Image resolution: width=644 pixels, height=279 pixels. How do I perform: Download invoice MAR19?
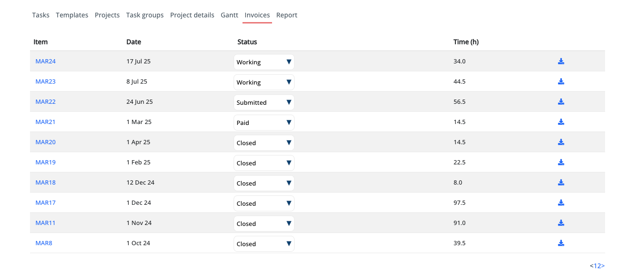point(561,163)
